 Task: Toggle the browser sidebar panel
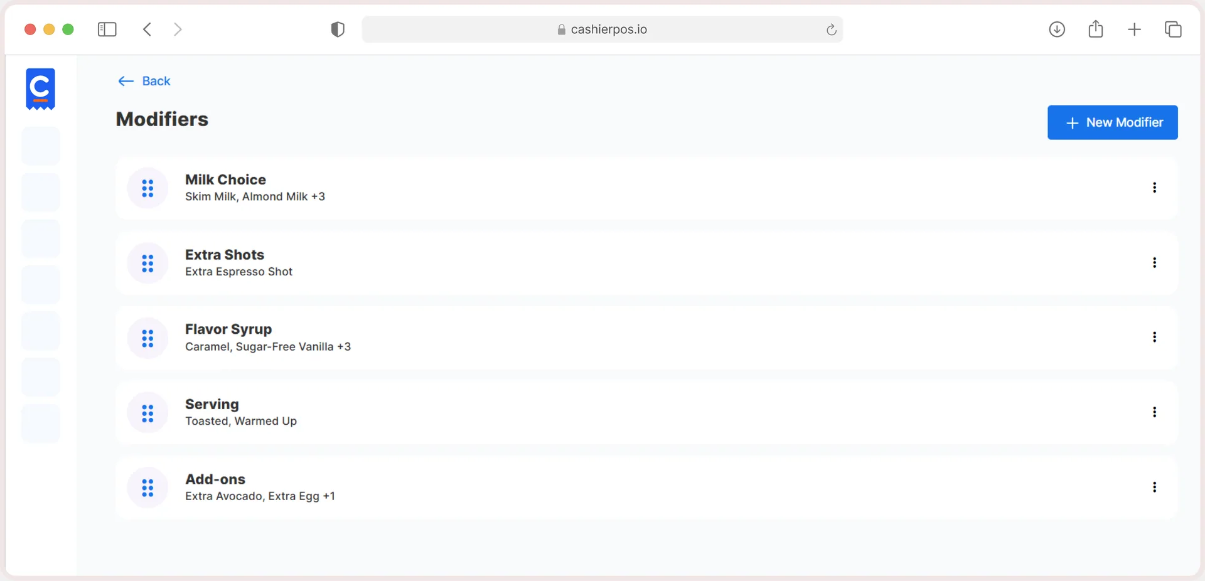point(107,29)
